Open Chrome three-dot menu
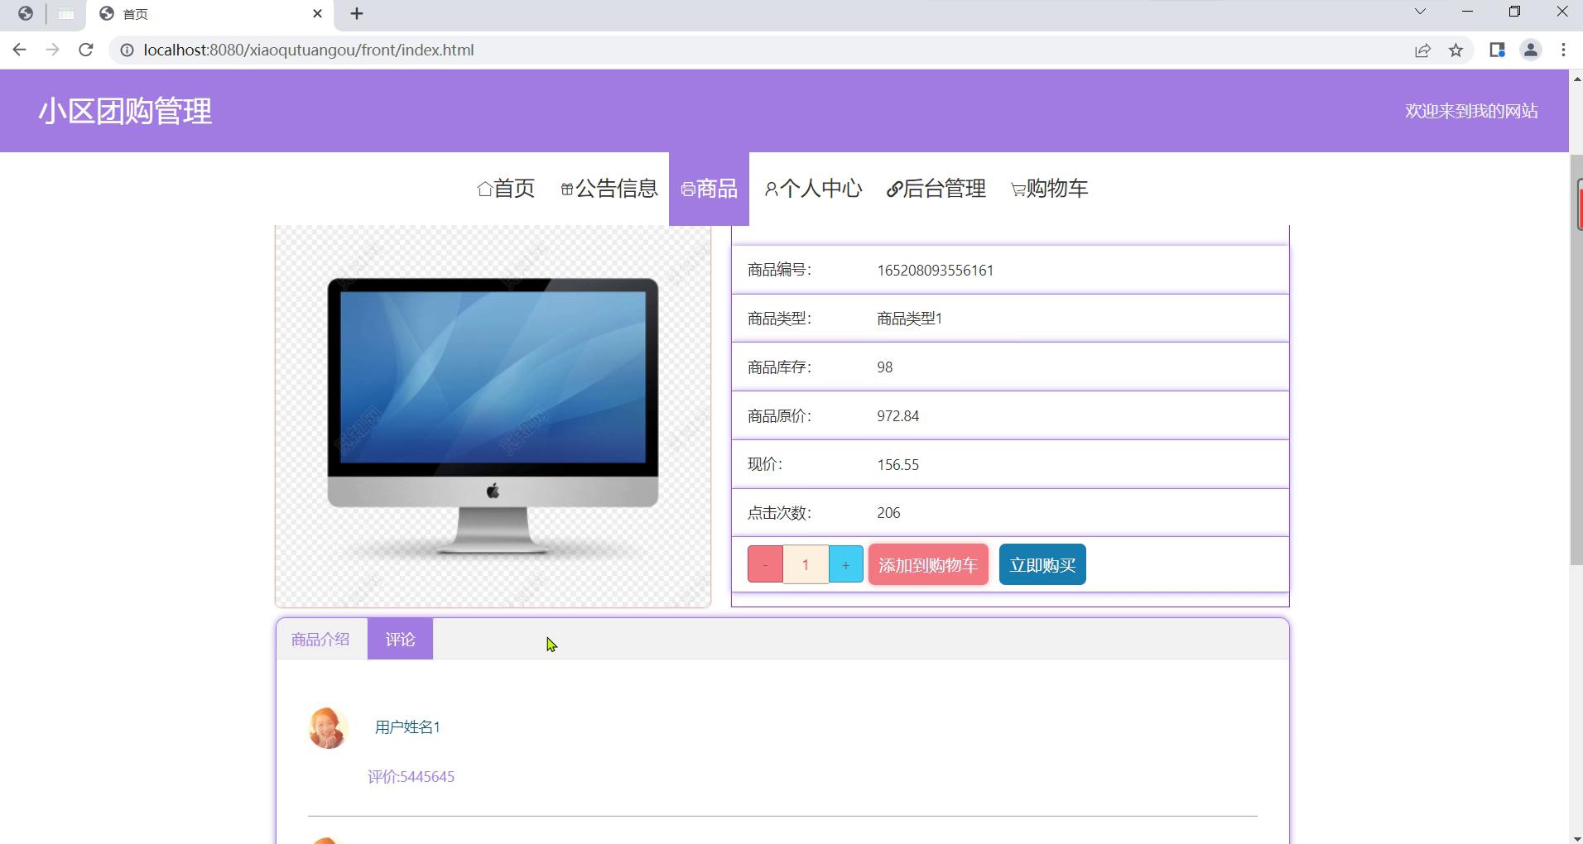The height and width of the screenshot is (844, 1583). 1563,50
